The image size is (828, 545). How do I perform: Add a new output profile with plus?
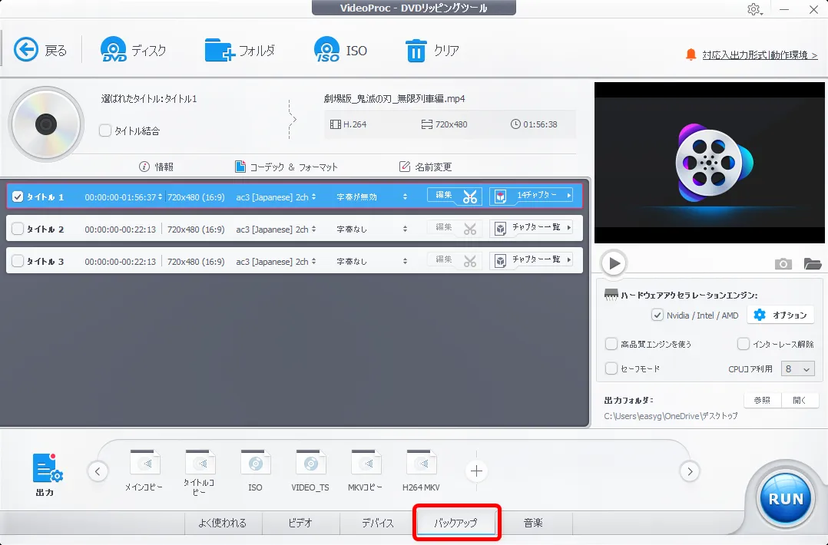(476, 471)
